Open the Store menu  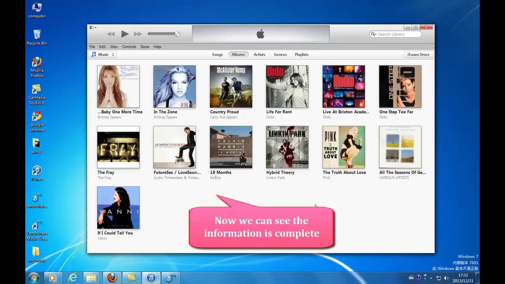(x=145, y=47)
